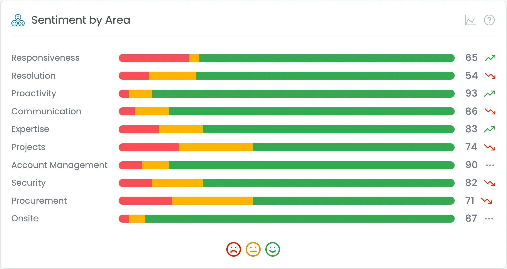The width and height of the screenshot is (507, 269).
Task: Select the Expertise score of 83
Action: (471, 129)
